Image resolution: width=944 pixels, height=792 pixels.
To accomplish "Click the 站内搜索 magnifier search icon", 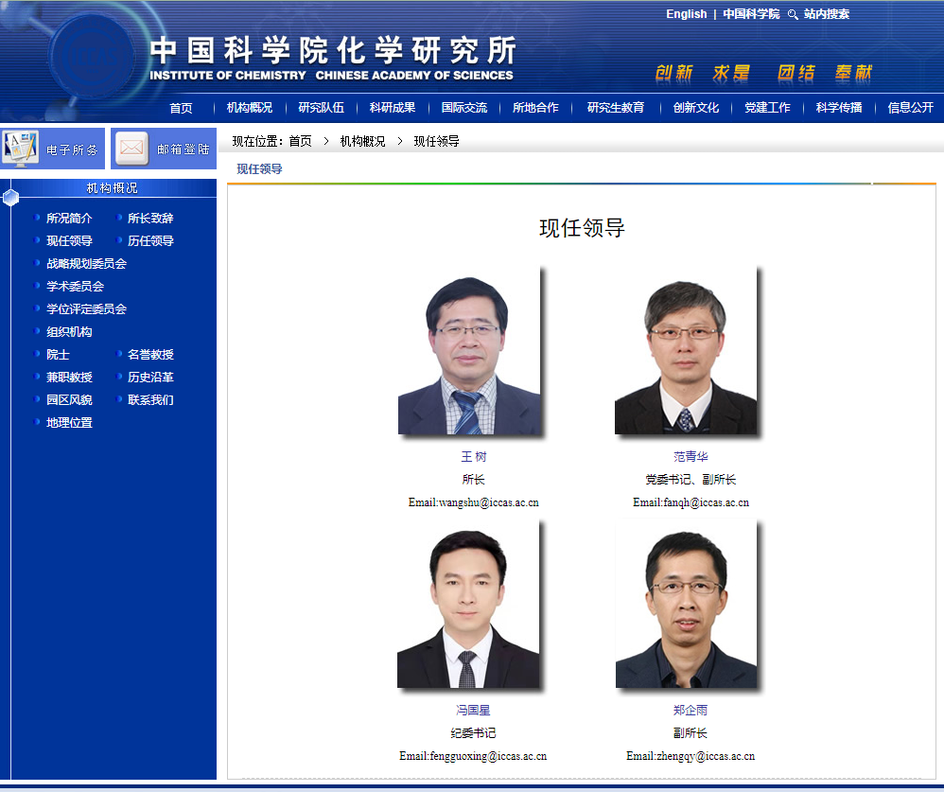I will (x=793, y=14).
